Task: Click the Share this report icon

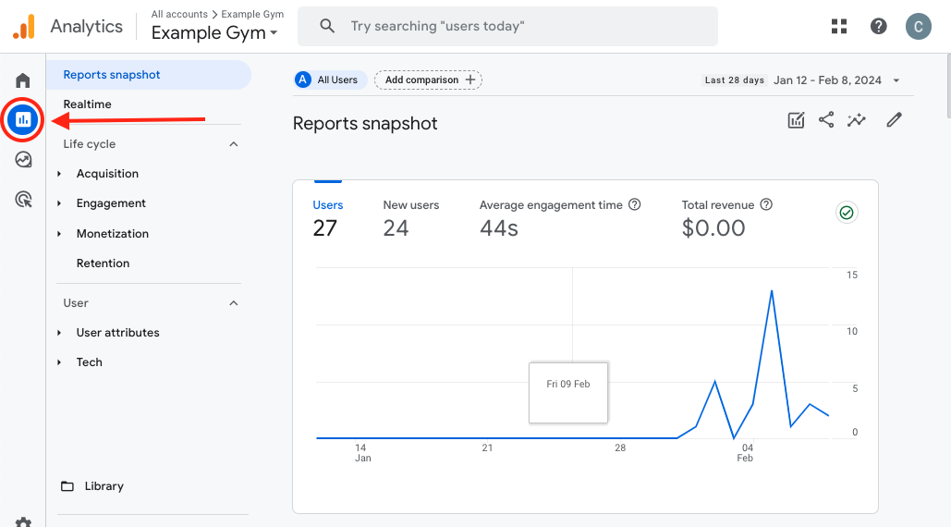Action: coord(826,119)
